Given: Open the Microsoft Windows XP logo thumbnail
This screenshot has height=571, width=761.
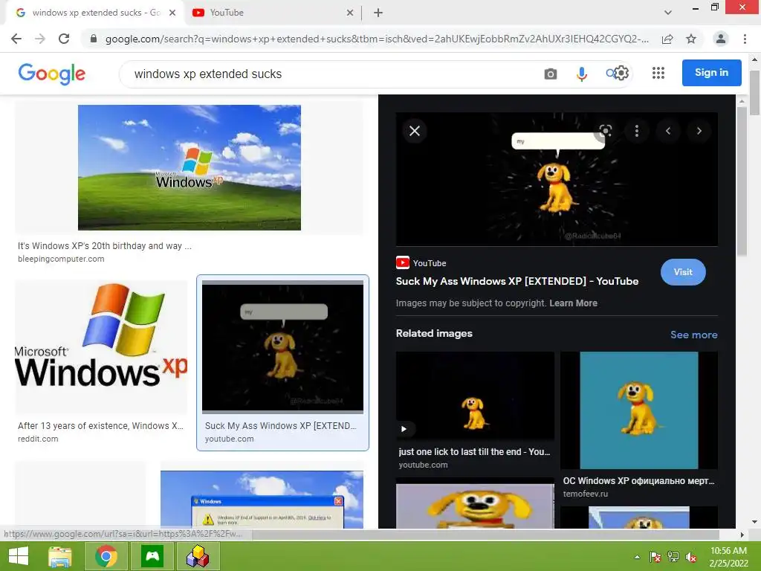Looking at the screenshot, I should (101, 346).
